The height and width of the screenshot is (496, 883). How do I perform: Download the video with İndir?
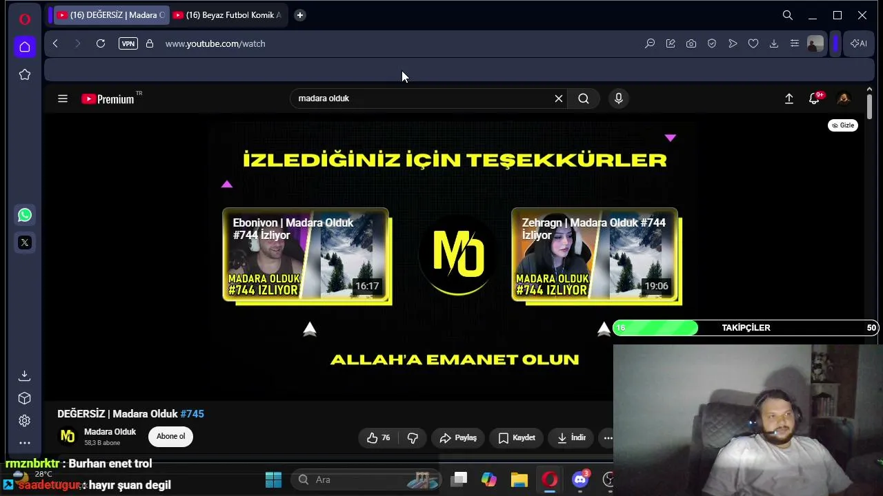click(571, 437)
